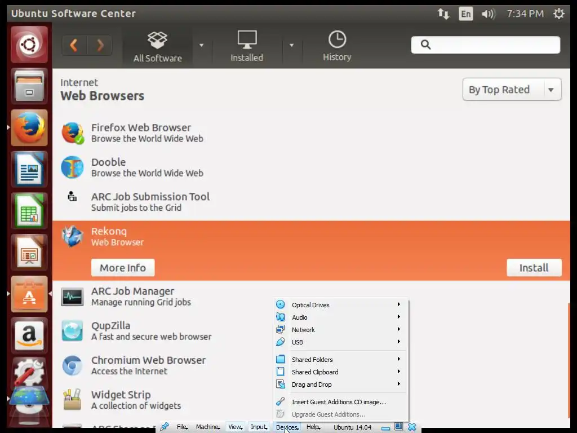The width and height of the screenshot is (577, 433).
Task: Choose Insert Guest Additions CD image
Action: (341, 402)
